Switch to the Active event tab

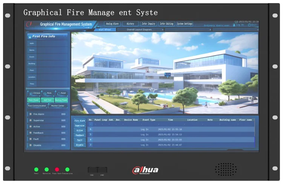click(80, 130)
